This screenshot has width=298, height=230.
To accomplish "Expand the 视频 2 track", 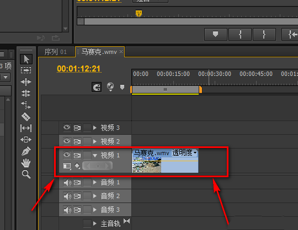I will (95, 141).
